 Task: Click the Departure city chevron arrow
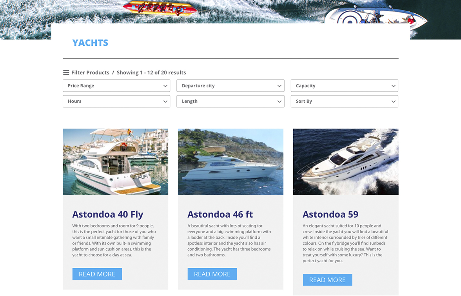pos(279,86)
